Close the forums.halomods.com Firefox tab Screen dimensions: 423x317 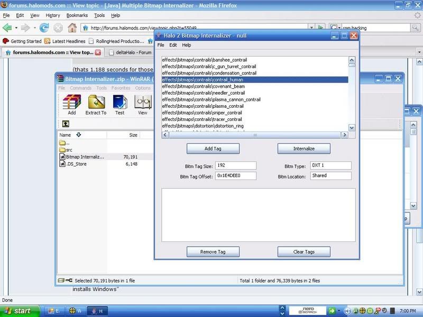click(98, 52)
